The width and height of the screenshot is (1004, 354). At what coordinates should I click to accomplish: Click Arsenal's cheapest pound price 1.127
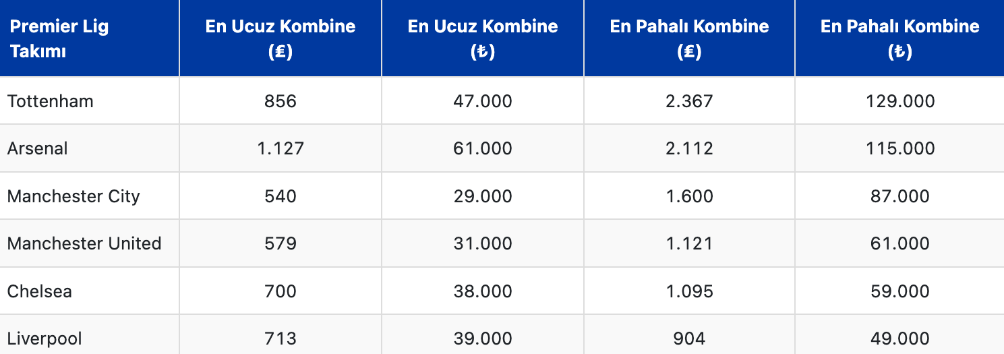pos(280,148)
